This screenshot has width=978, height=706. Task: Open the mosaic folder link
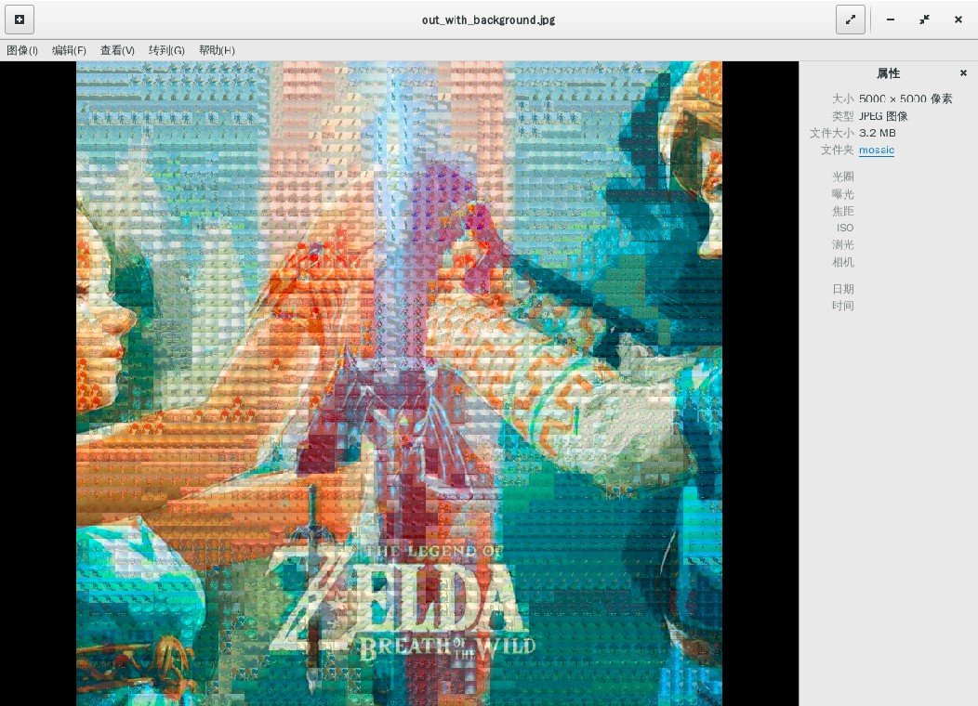click(877, 150)
